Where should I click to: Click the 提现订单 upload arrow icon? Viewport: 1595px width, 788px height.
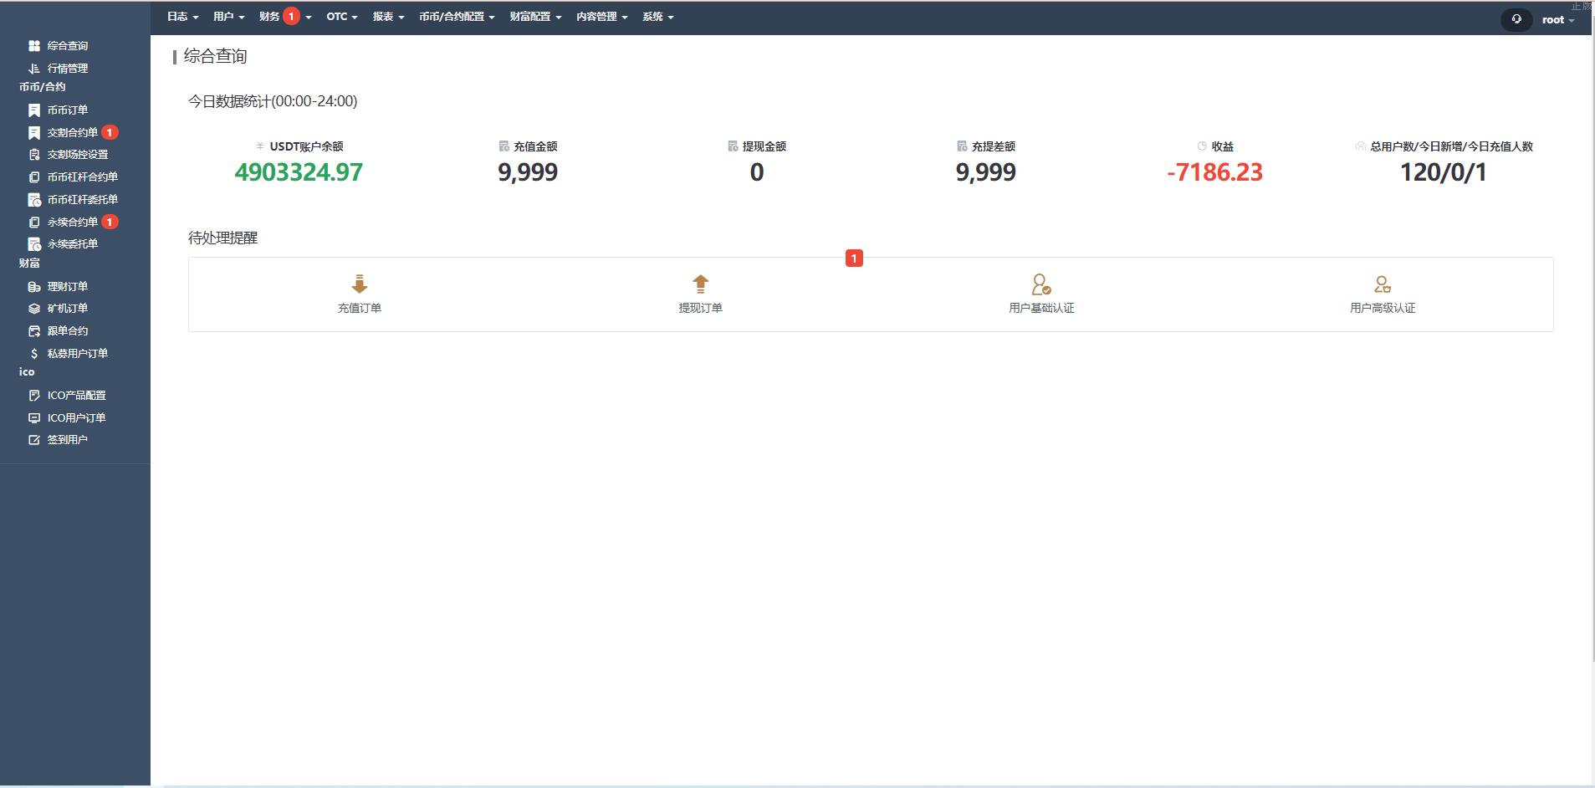click(x=700, y=284)
